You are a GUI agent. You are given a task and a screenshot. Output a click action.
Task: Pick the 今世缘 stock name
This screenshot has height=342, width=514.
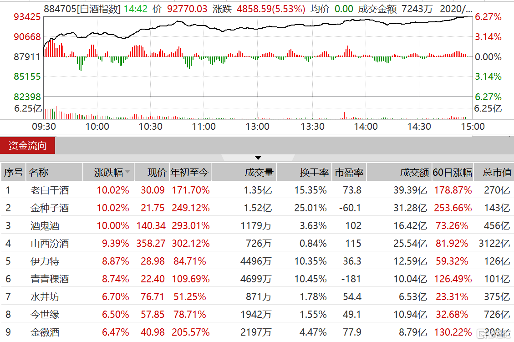click(45, 315)
